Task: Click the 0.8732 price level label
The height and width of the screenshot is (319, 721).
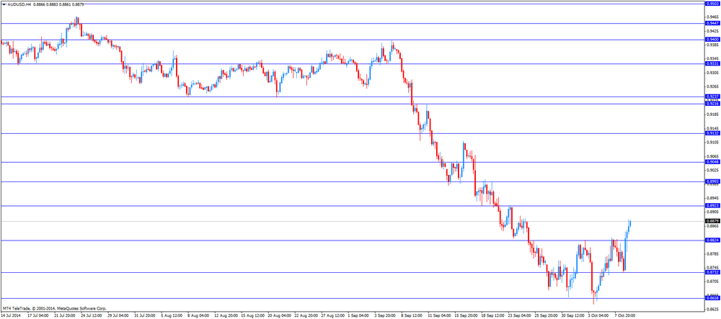Action: (x=712, y=272)
